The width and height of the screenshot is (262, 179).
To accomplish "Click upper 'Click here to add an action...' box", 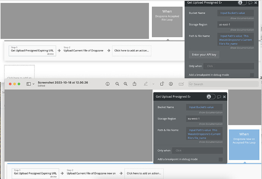I will click(x=132, y=51).
